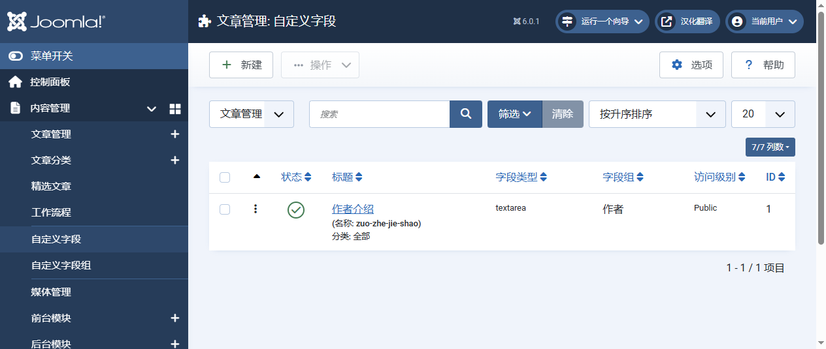Select 自定义字段 in the sidebar
826x349 pixels.
coord(94,239)
